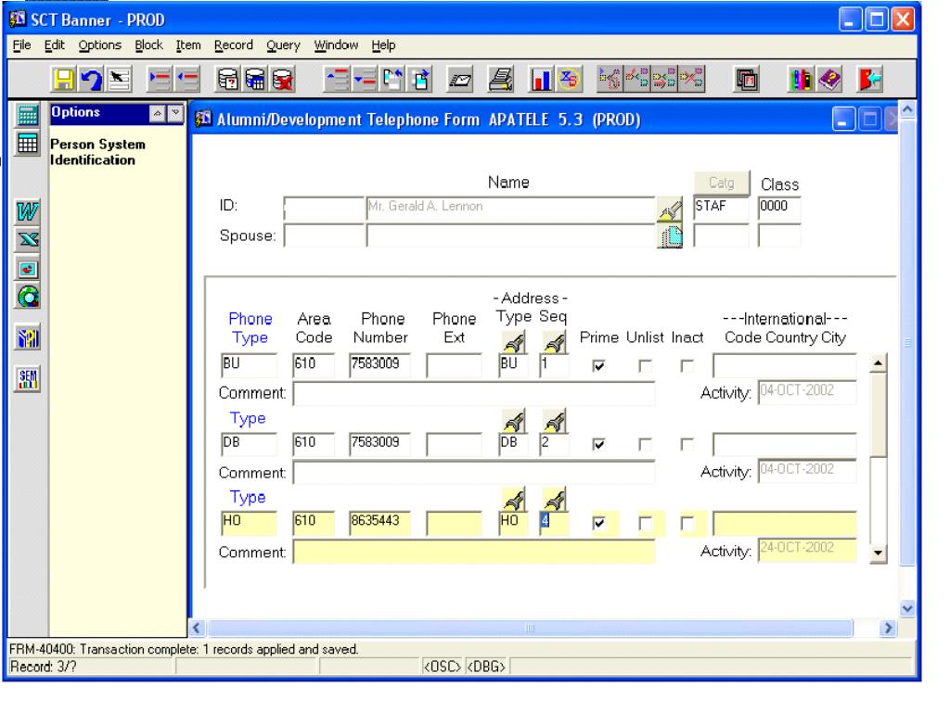Click the Catg button
950x712 pixels.
coord(721,183)
